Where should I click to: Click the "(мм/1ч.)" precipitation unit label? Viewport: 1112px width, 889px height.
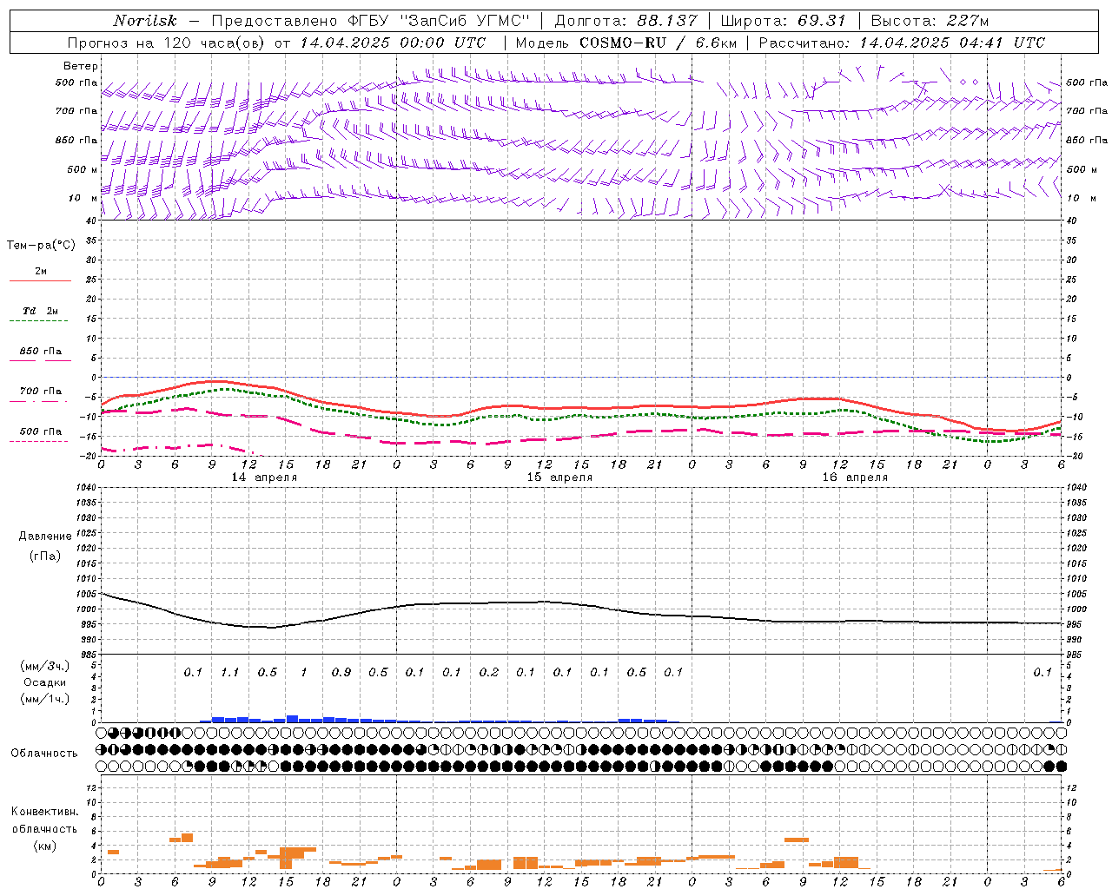coord(44,699)
